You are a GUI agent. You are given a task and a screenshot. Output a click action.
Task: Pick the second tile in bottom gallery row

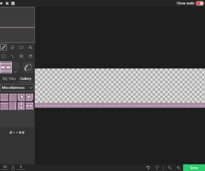coord(13,106)
